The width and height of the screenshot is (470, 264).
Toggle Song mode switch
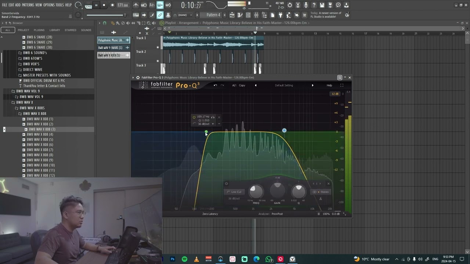(x=88, y=5)
